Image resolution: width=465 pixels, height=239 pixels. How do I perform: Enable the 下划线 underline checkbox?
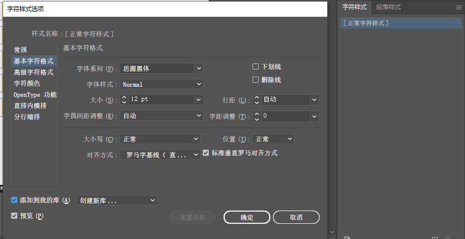click(255, 66)
